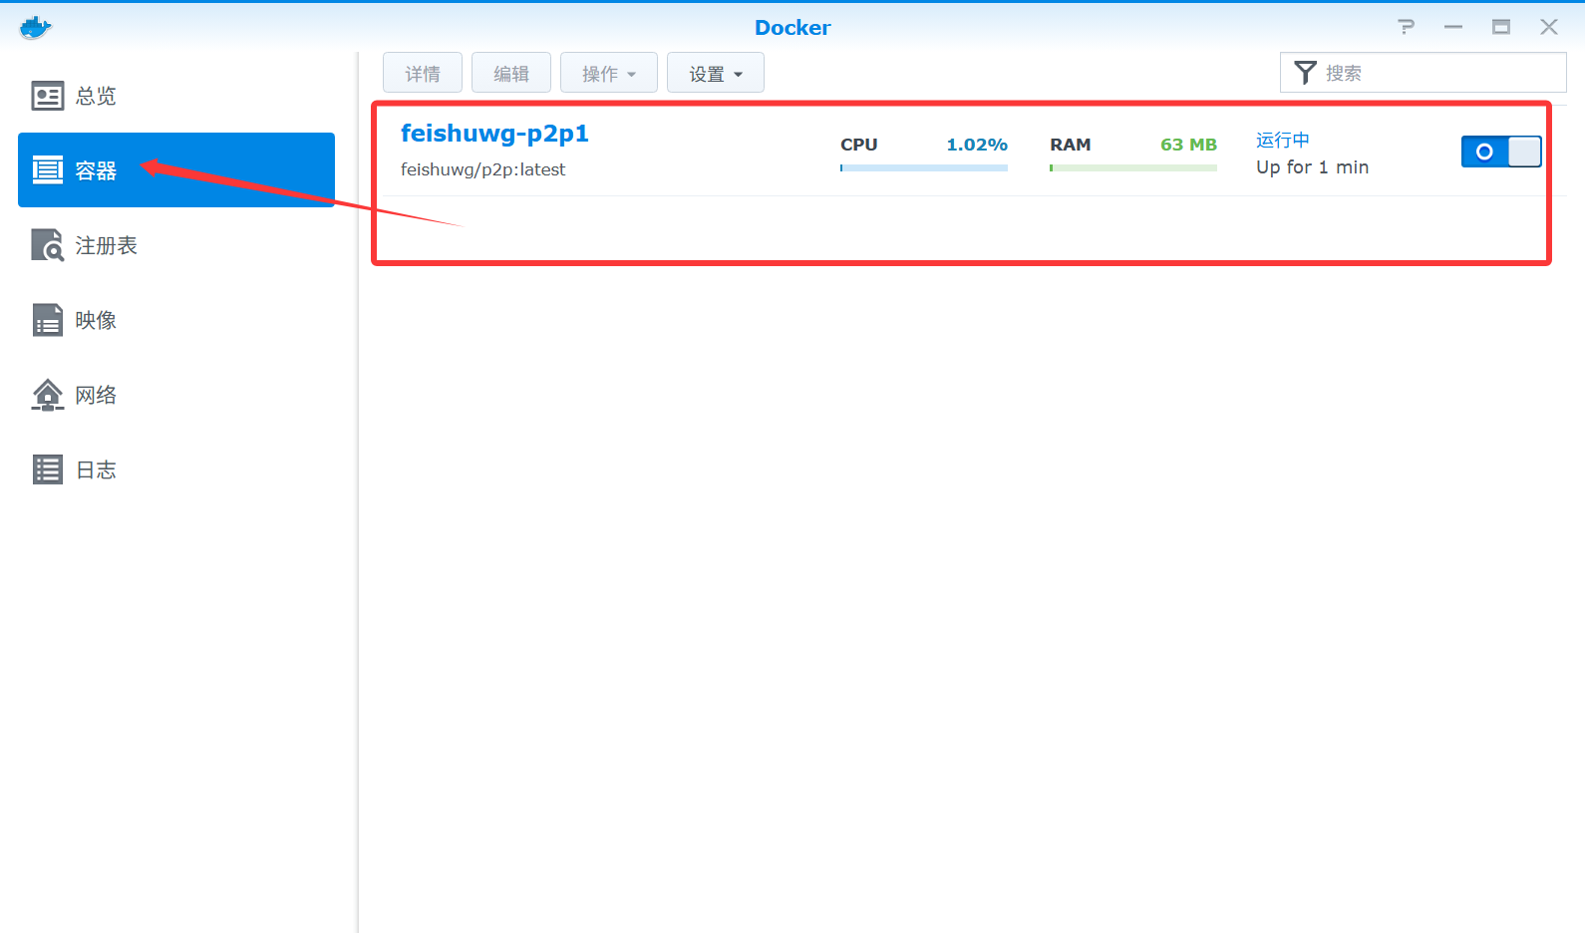The image size is (1585, 933).
Task: Click the log (日志) list icon
Action: [x=48, y=469]
